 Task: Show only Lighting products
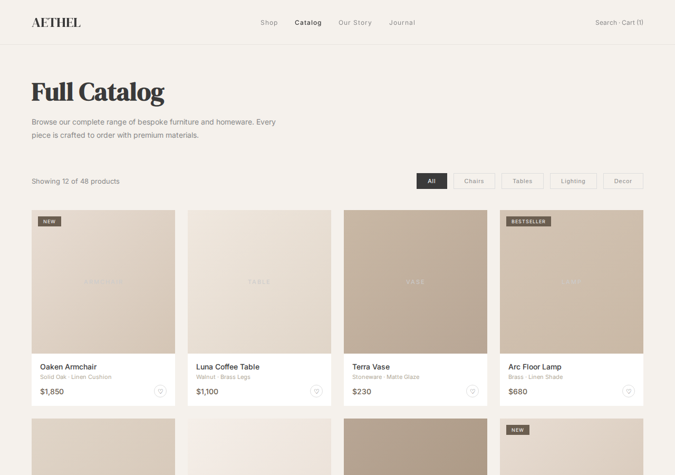pos(573,181)
